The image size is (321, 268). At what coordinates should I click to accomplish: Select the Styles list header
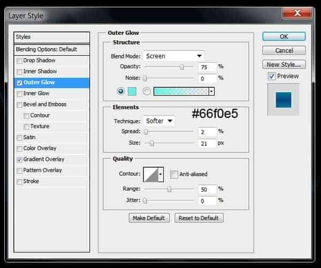pos(51,37)
